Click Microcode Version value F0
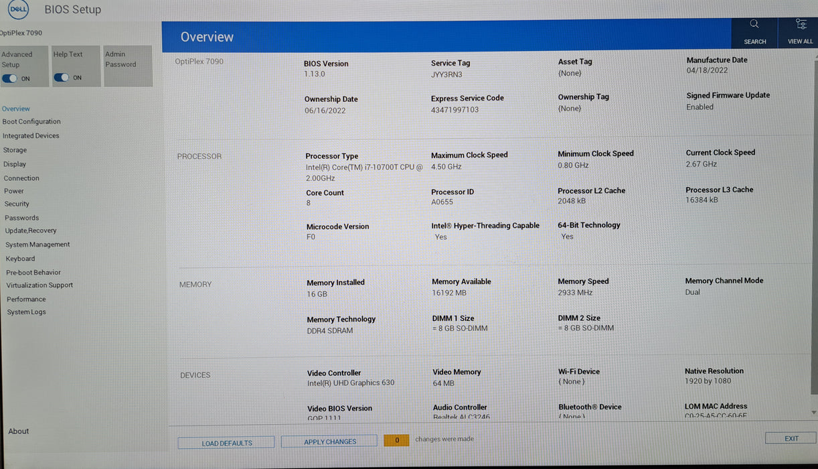The image size is (818, 469). (311, 237)
